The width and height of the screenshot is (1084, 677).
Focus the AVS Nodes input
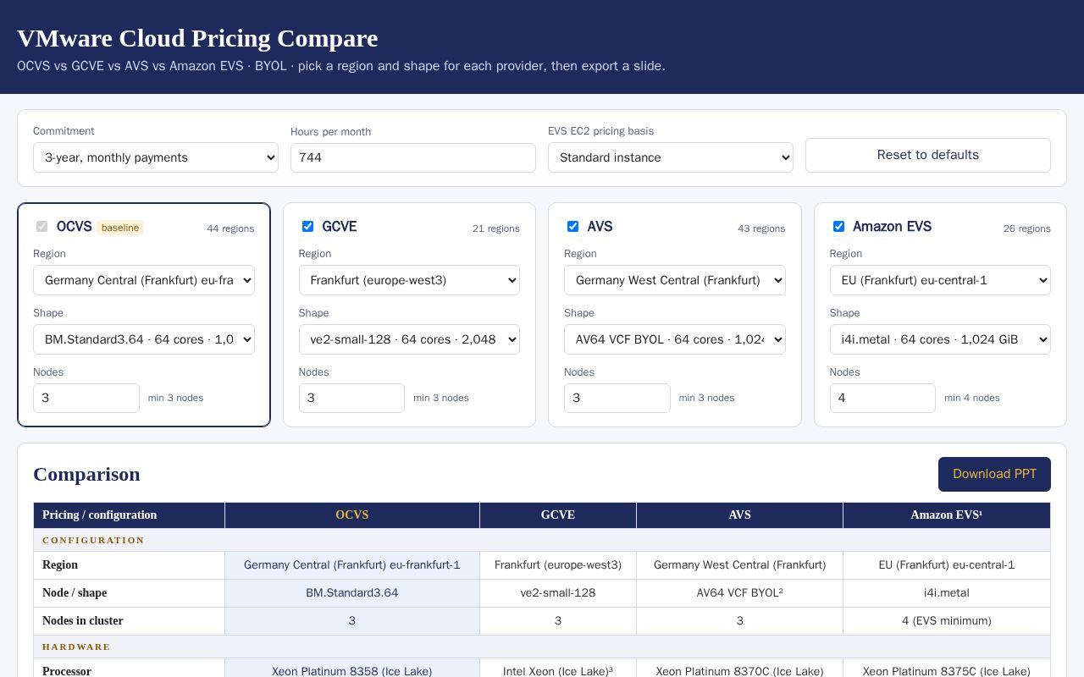point(617,398)
